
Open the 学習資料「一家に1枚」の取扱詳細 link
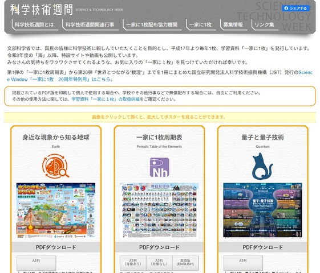tap(106, 99)
